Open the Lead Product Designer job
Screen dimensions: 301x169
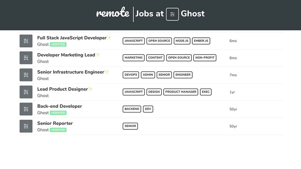click(63, 89)
